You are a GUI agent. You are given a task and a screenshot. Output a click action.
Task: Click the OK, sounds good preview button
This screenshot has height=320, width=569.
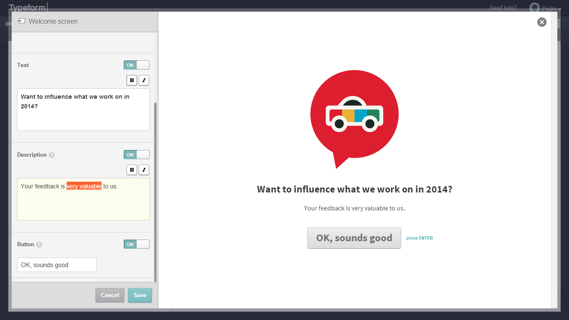354,238
